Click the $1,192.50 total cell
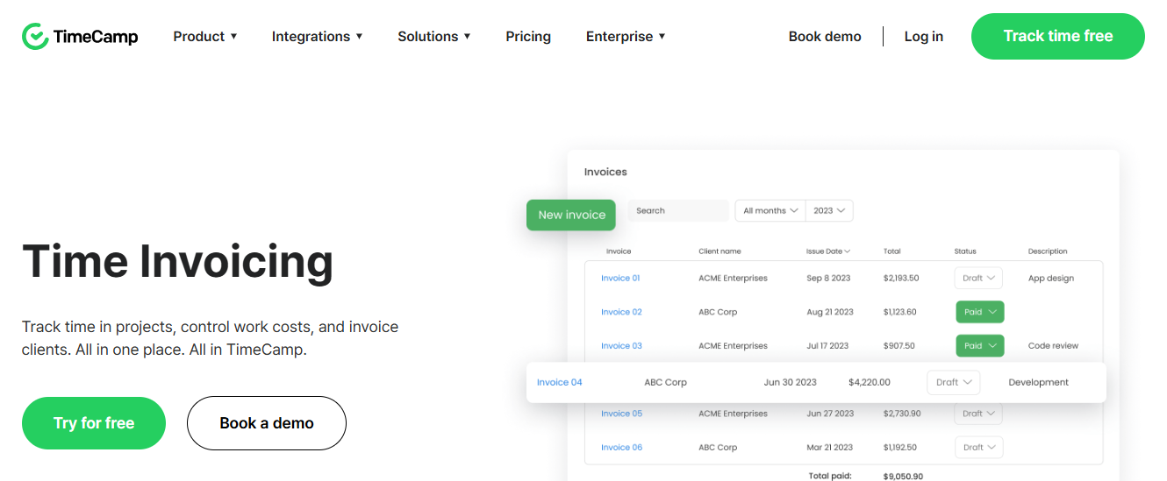 coord(900,448)
